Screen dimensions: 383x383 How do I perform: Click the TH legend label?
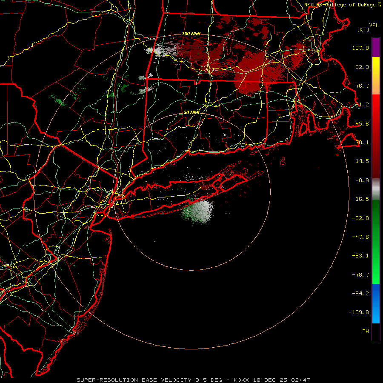366,332
